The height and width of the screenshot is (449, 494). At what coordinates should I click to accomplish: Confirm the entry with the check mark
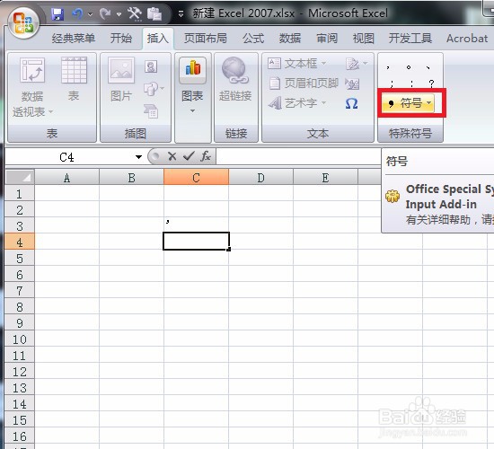click(x=189, y=156)
